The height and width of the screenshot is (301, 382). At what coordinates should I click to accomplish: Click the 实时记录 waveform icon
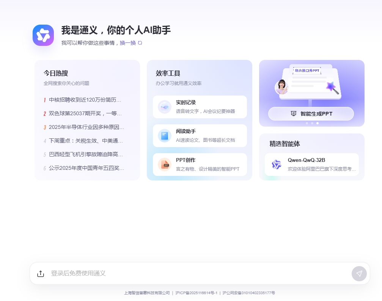pyautogui.click(x=165, y=107)
